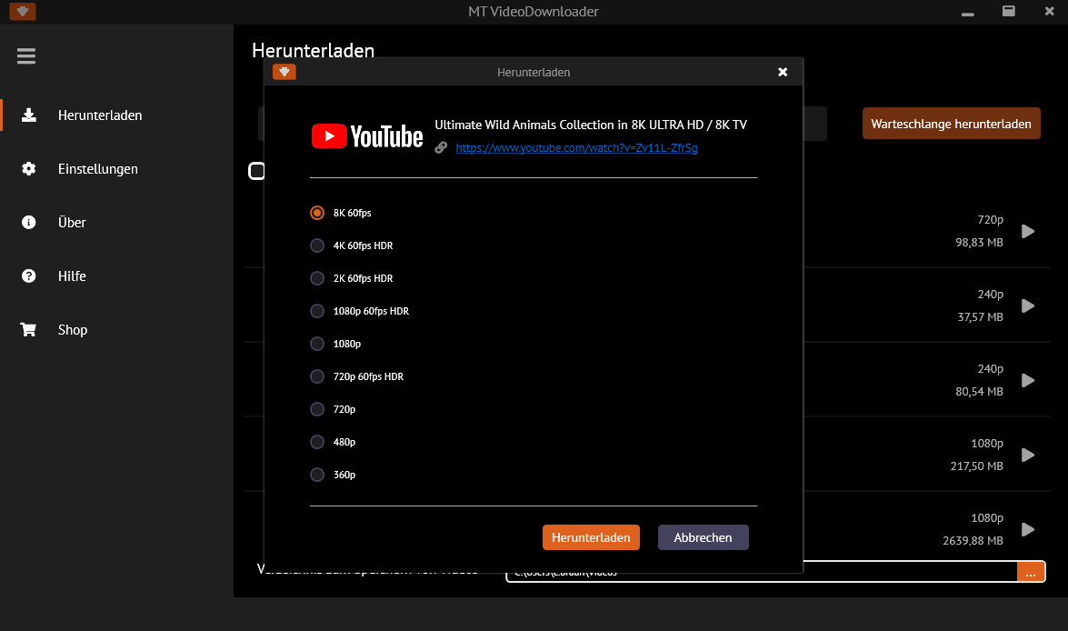
Task: Click the play icon beside 2639,88 MB item
Action: click(x=1028, y=529)
